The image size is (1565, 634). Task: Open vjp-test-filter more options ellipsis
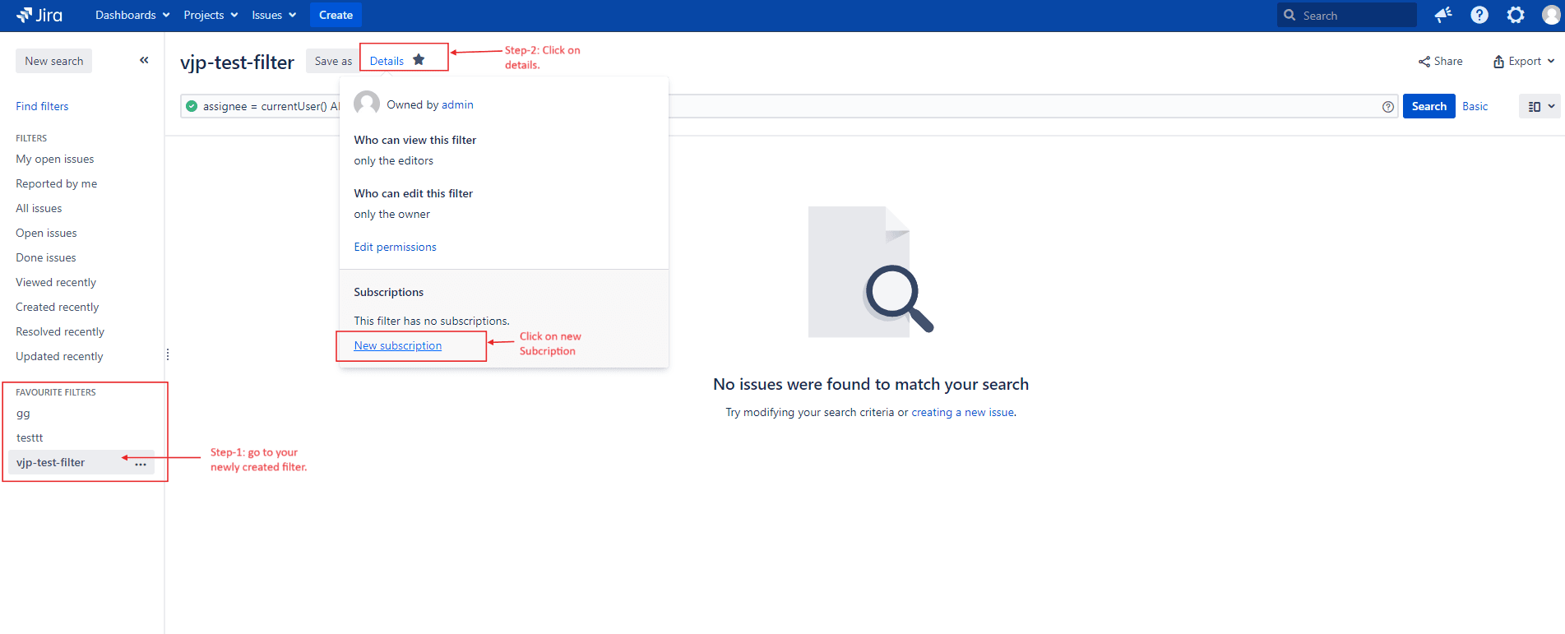coord(141,464)
